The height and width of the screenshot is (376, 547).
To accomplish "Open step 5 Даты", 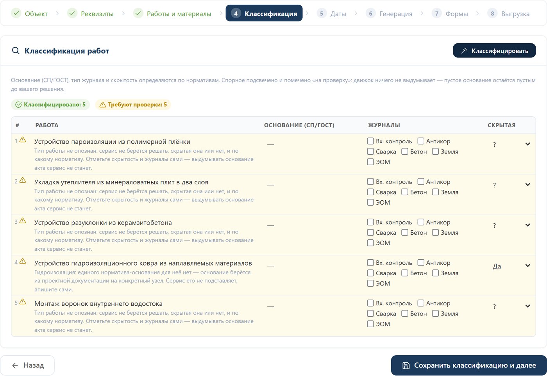I will [x=331, y=14].
